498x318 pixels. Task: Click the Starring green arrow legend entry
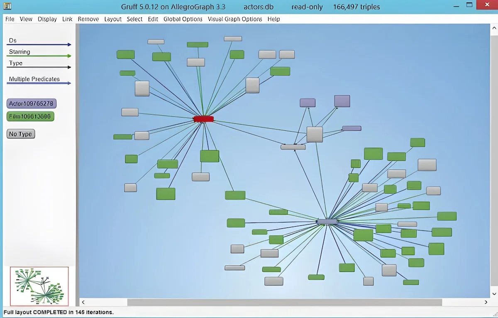point(39,54)
